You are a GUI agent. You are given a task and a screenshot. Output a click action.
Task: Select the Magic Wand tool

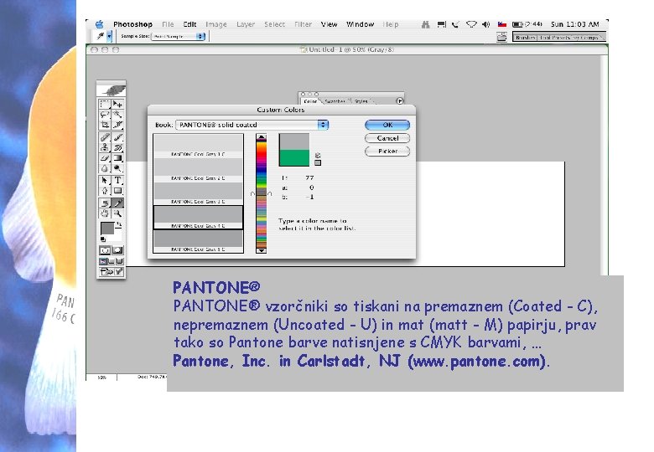[117, 115]
